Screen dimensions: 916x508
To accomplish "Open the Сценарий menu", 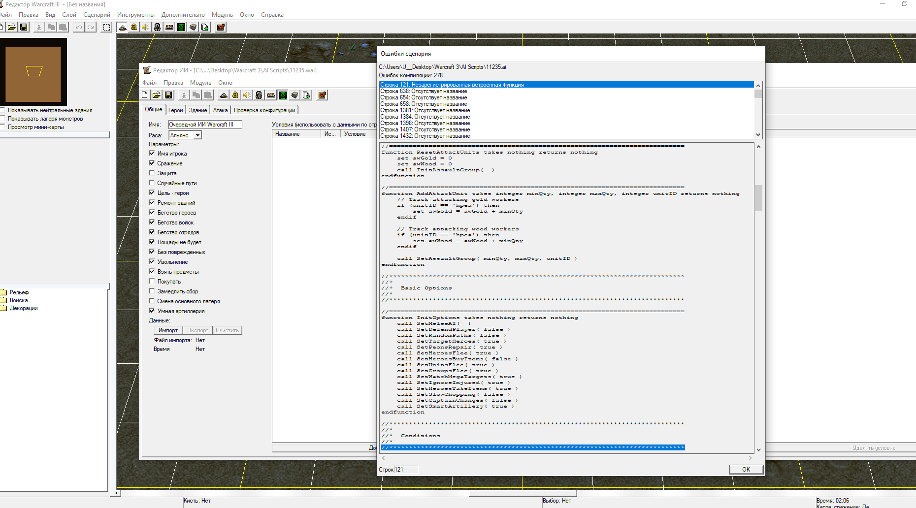I will point(97,15).
